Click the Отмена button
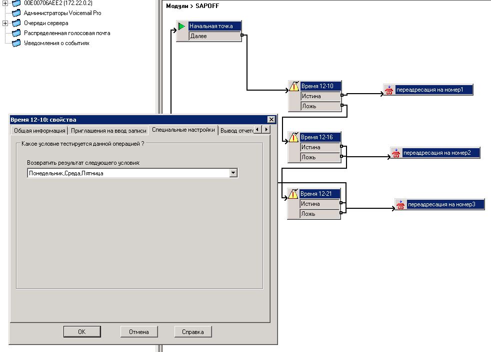The height and width of the screenshot is (352, 491). (138, 331)
